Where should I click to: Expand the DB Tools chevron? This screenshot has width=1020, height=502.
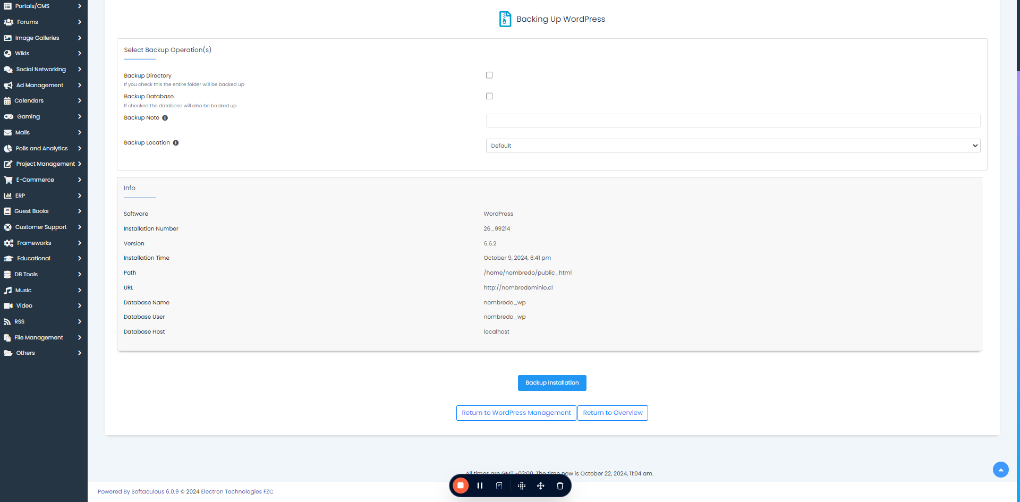pyautogui.click(x=80, y=275)
